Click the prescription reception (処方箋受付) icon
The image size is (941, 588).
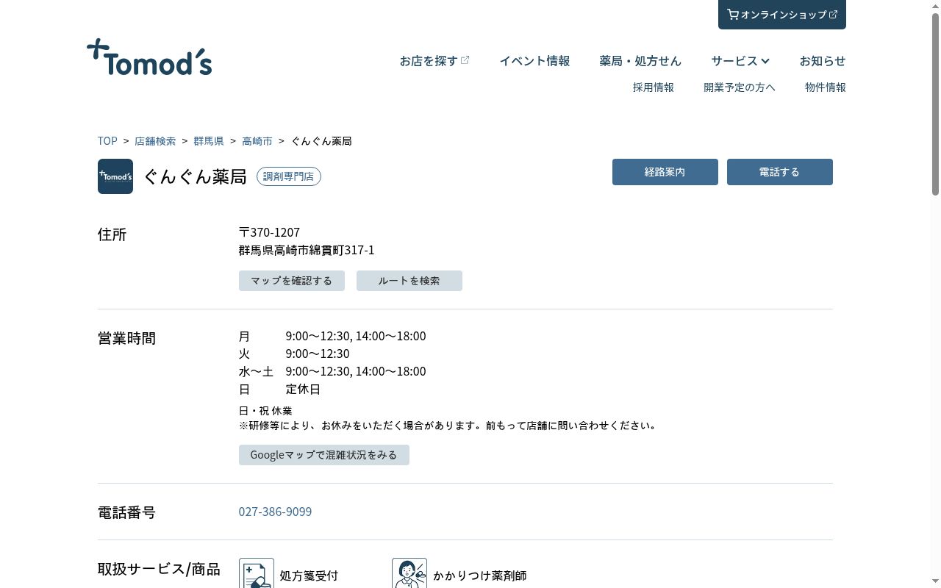257,573
